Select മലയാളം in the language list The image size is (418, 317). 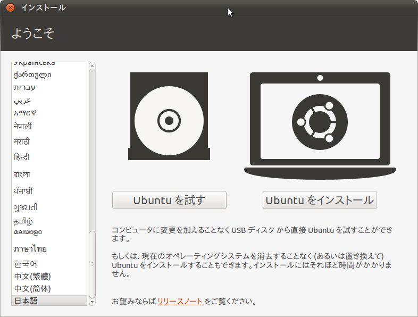coord(49,232)
